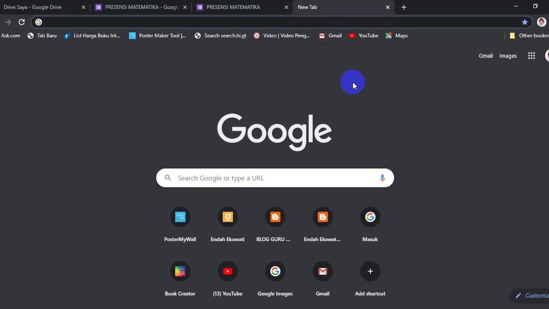The width and height of the screenshot is (549, 309).
Task: Open the Google Images shortcut
Action: pos(275,279)
